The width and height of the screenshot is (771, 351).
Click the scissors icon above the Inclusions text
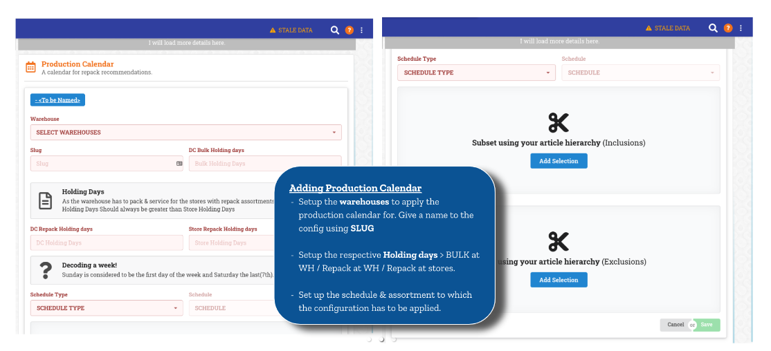(x=558, y=123)
